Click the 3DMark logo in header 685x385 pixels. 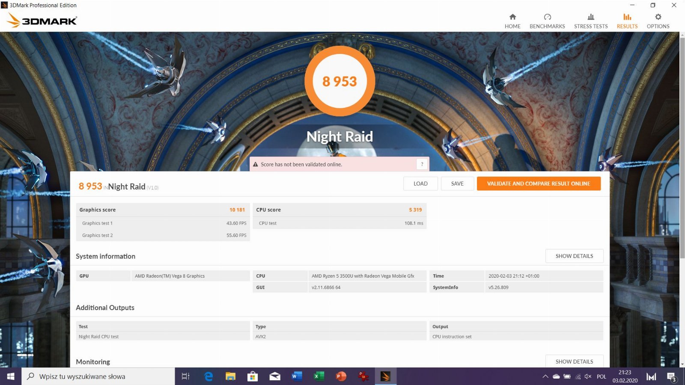(x=42, y=21)
